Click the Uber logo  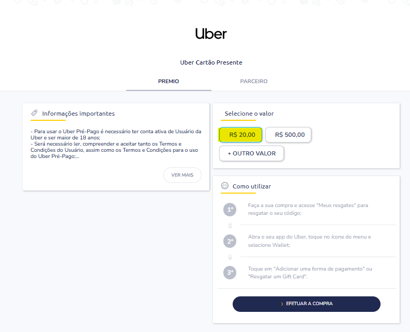[x=211, y=34]
